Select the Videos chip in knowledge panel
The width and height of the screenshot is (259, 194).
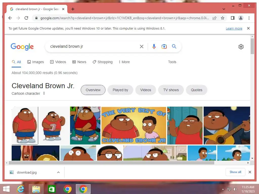pos(145,90)
